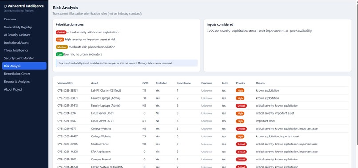Click the Inputs considered heading
358x168 pixels.
click(x=220, y=24)
